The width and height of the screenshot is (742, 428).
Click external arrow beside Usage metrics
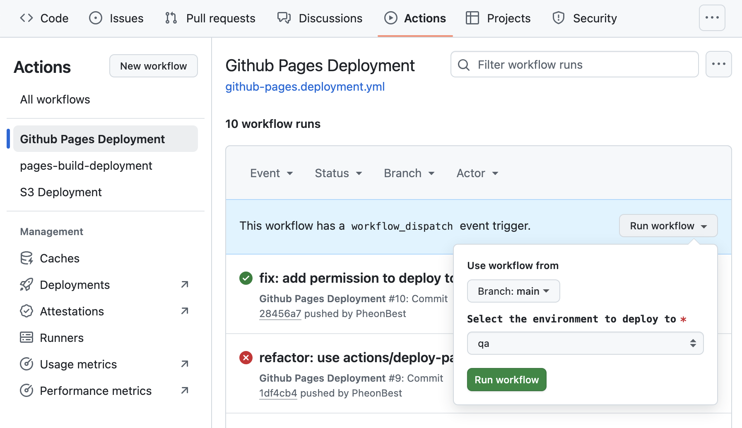pos(185,364)
